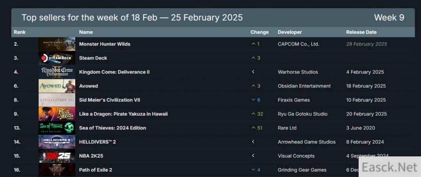
Task: Click the Path of Exile 2 title
Action: [x=96, y=170]
